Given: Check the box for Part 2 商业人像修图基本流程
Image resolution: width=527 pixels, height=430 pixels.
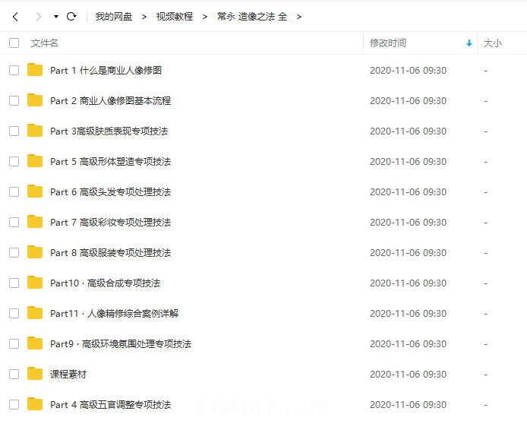Looking at the screenshot, I should [14, 100].
